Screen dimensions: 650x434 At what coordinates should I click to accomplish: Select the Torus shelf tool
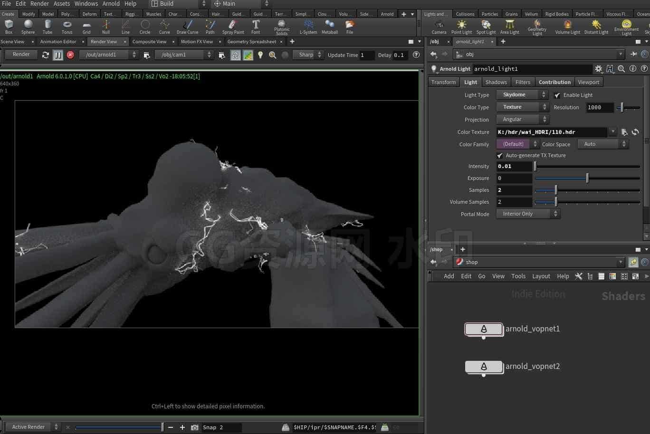coord(67,27)
